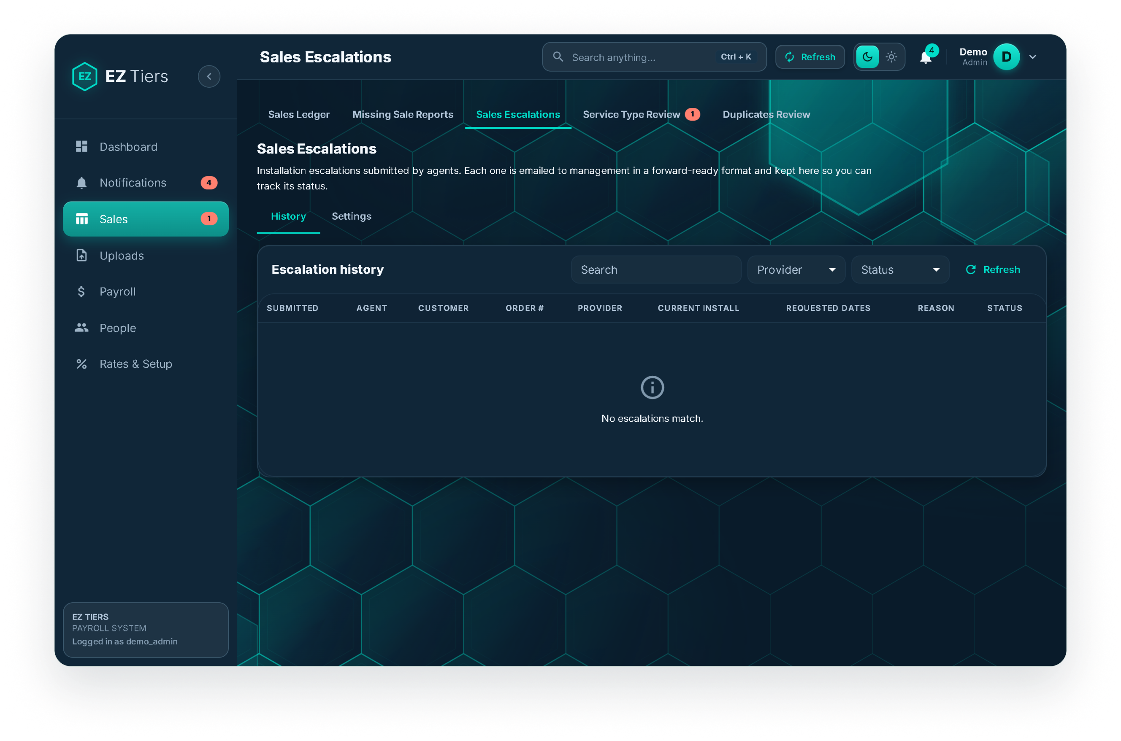1121x741 pixels.
Task: Click the REASON column header
Action: 936,308
